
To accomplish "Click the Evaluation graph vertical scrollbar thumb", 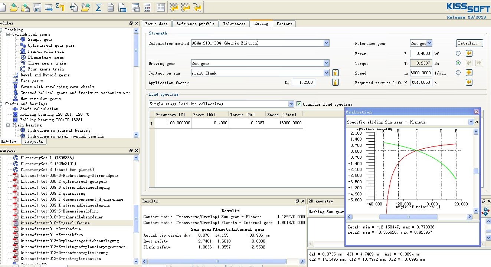I will coord(476,171).
